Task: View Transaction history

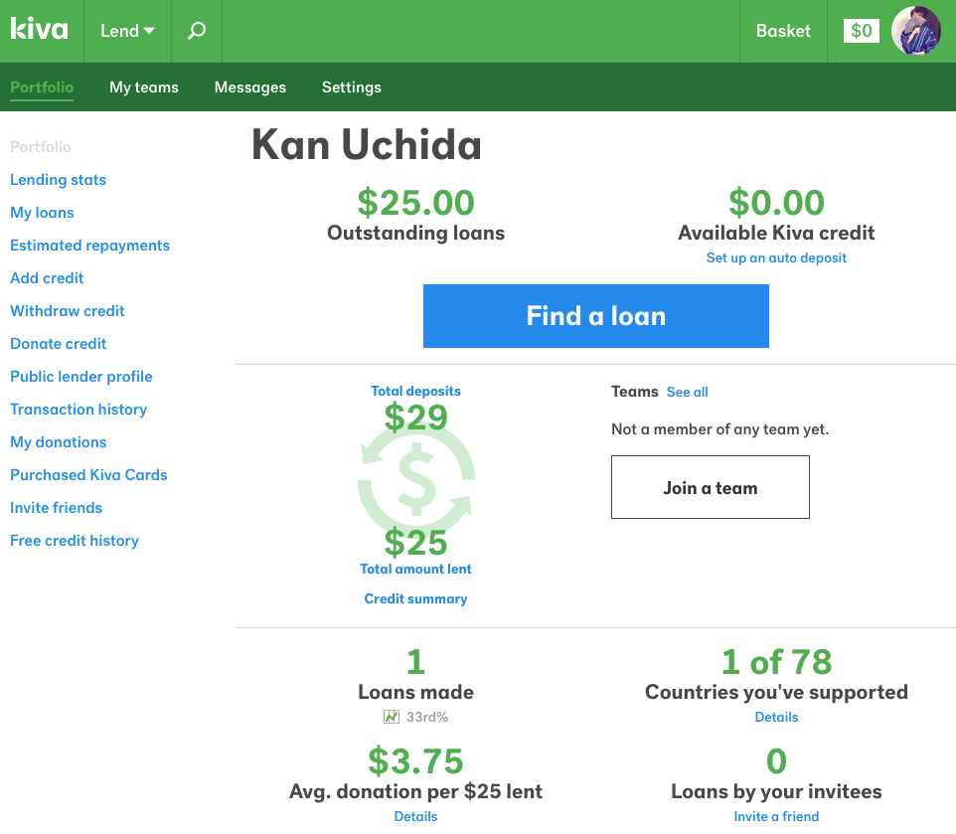Action: click(x=79, y=410)
